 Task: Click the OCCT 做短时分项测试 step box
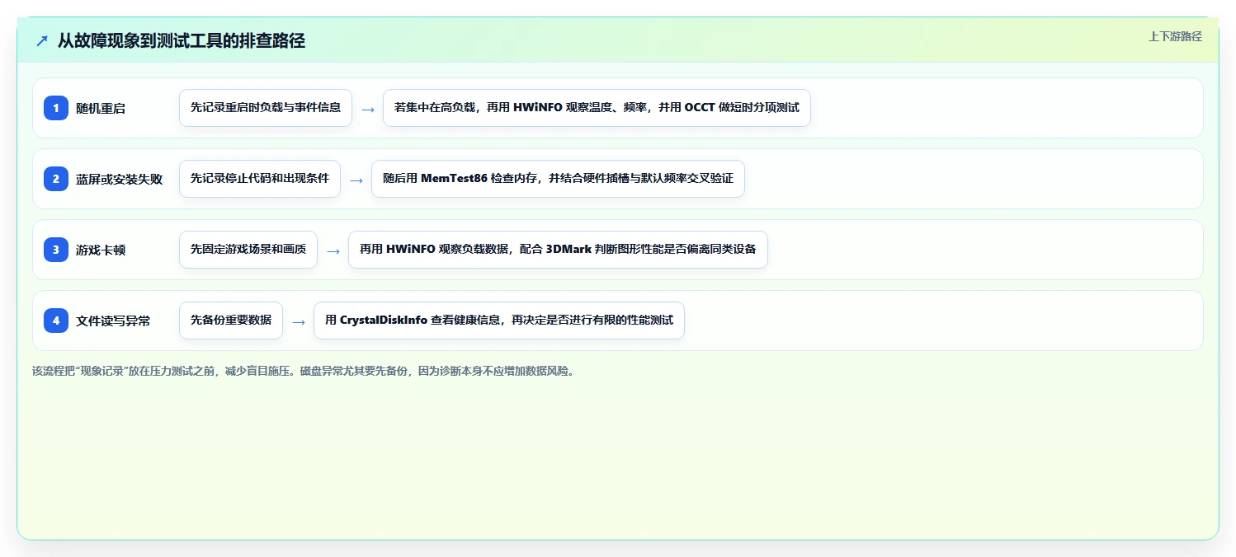tap(597, 108)
